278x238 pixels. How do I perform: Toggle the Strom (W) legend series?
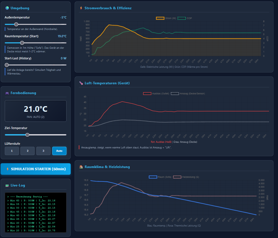[x=166, y=18]
